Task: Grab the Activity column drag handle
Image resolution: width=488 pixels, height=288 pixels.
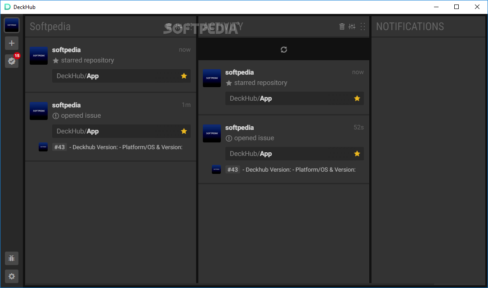Action: 363,27
